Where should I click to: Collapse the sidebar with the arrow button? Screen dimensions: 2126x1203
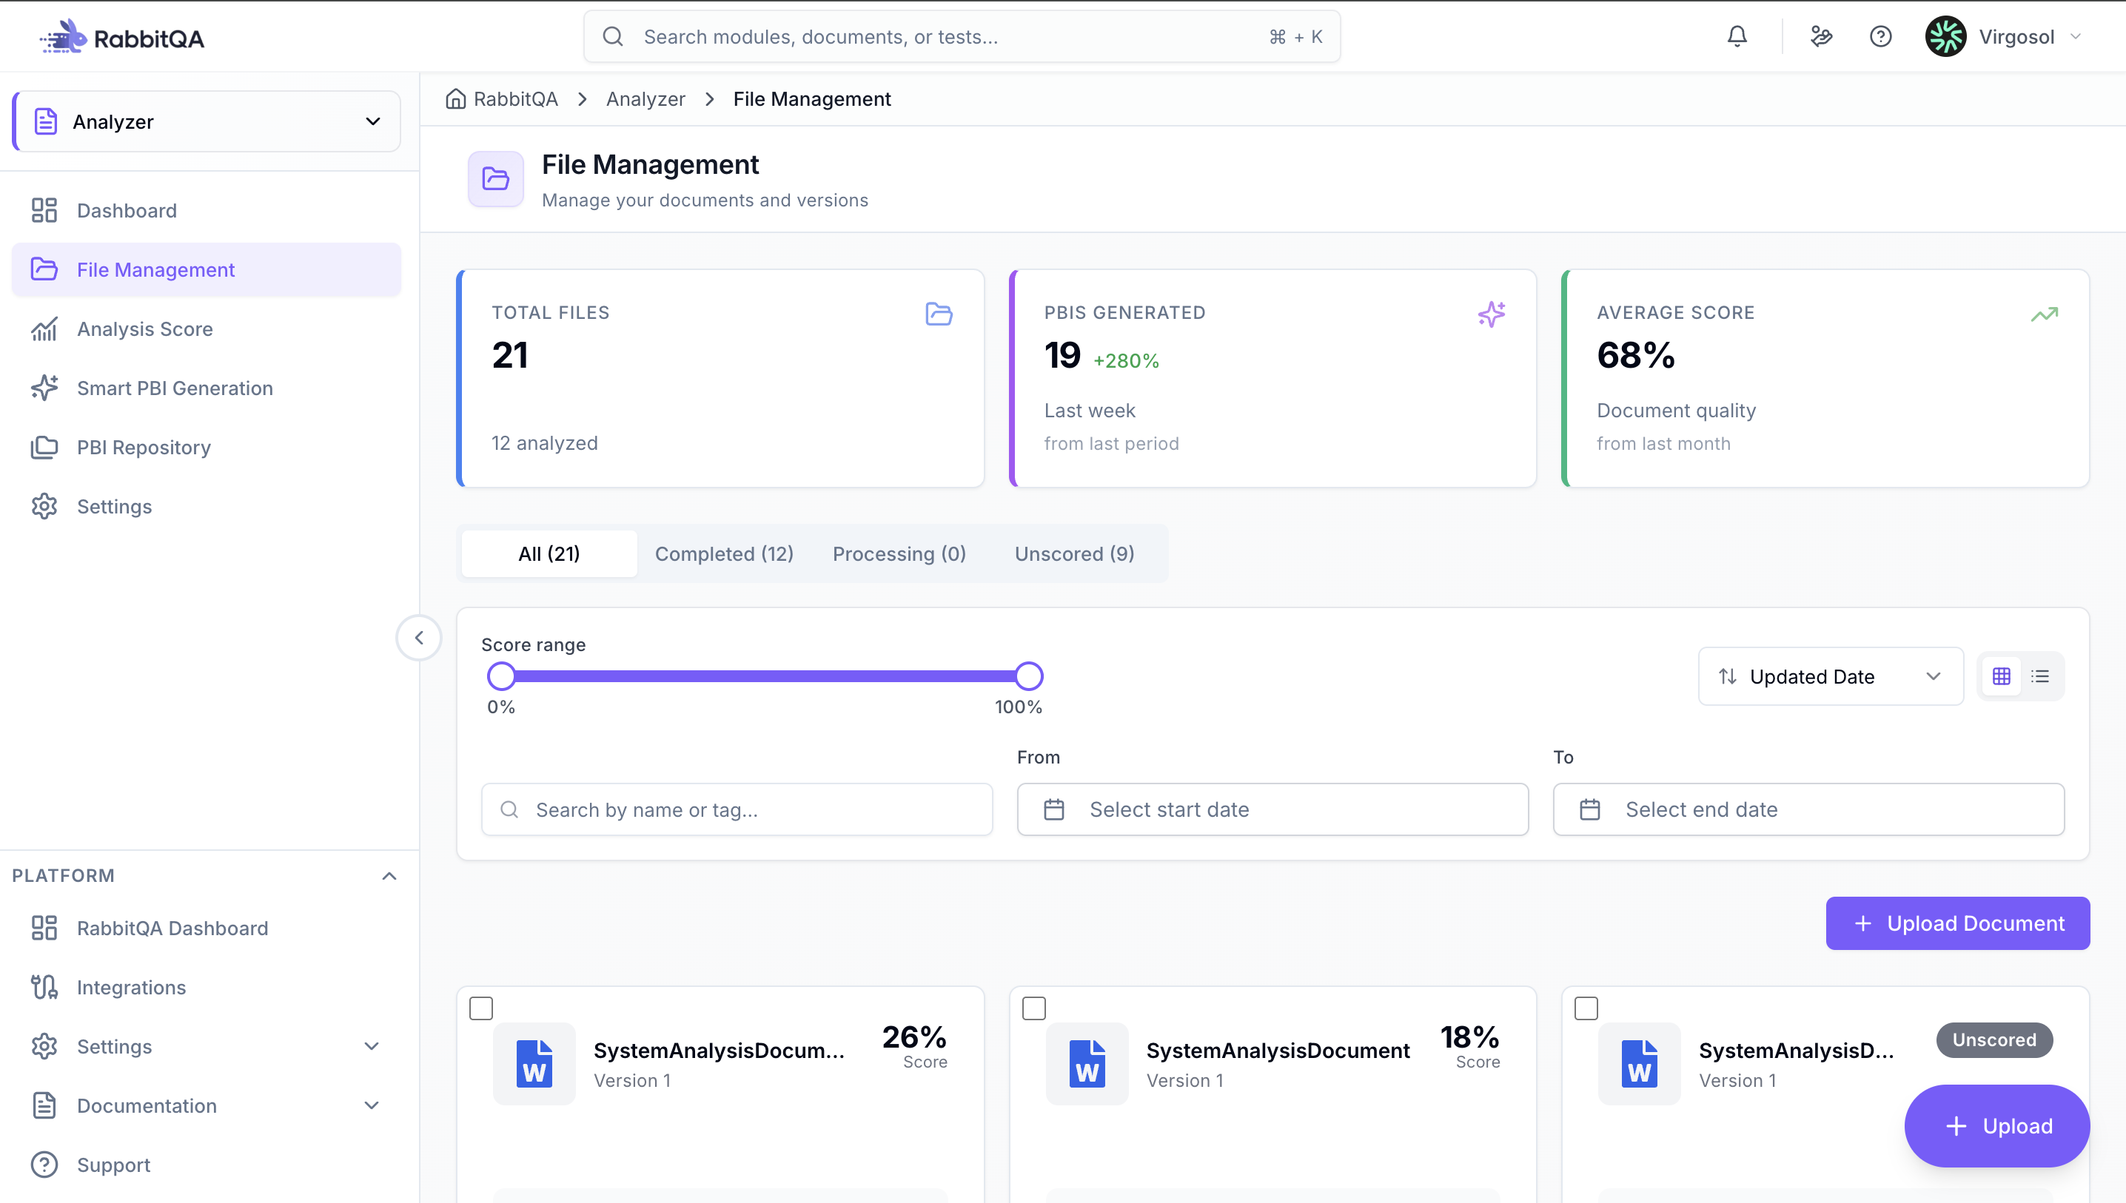coord(419,638)
